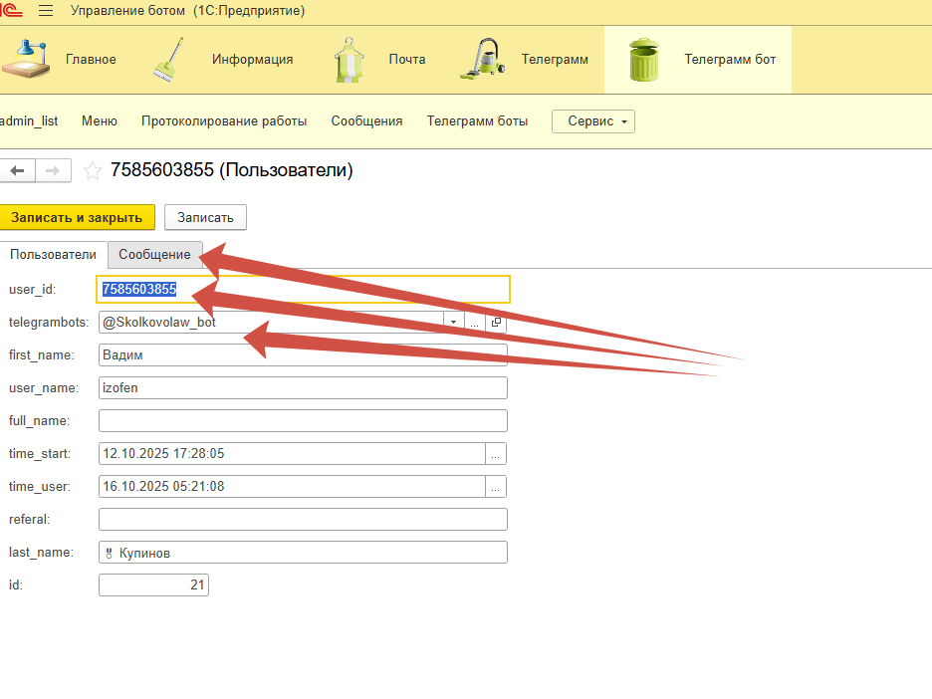
Task: Open the Почта section icon
Action: (x=348, y=60)
